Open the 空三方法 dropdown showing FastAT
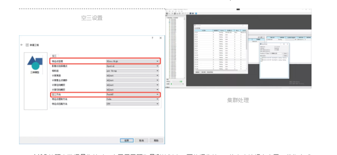The height and width of the screenshot is (155, 337). click(133, 94)
